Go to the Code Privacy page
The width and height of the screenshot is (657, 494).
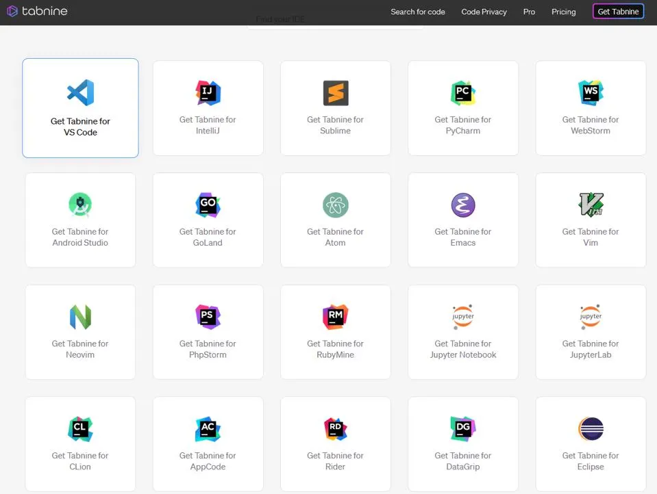(x=484, y=12)
